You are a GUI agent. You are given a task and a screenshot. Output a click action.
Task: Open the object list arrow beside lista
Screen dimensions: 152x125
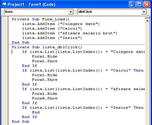tap(71, 12)
